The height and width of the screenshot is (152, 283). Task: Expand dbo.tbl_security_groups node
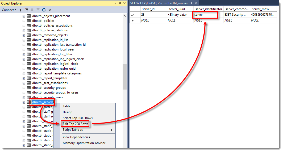pyautogui.click(x=24, y=88)
